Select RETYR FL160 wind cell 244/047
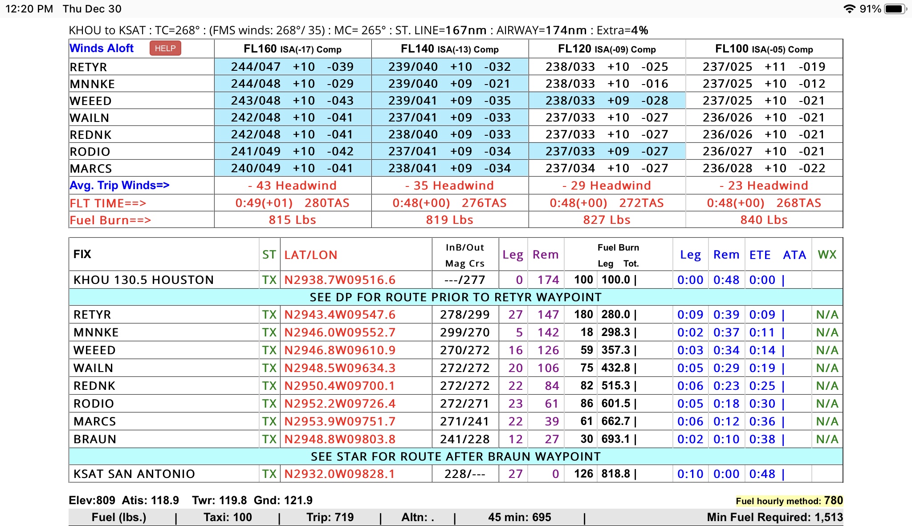Screen dimensions: 912x526 (x=293, y=67)
